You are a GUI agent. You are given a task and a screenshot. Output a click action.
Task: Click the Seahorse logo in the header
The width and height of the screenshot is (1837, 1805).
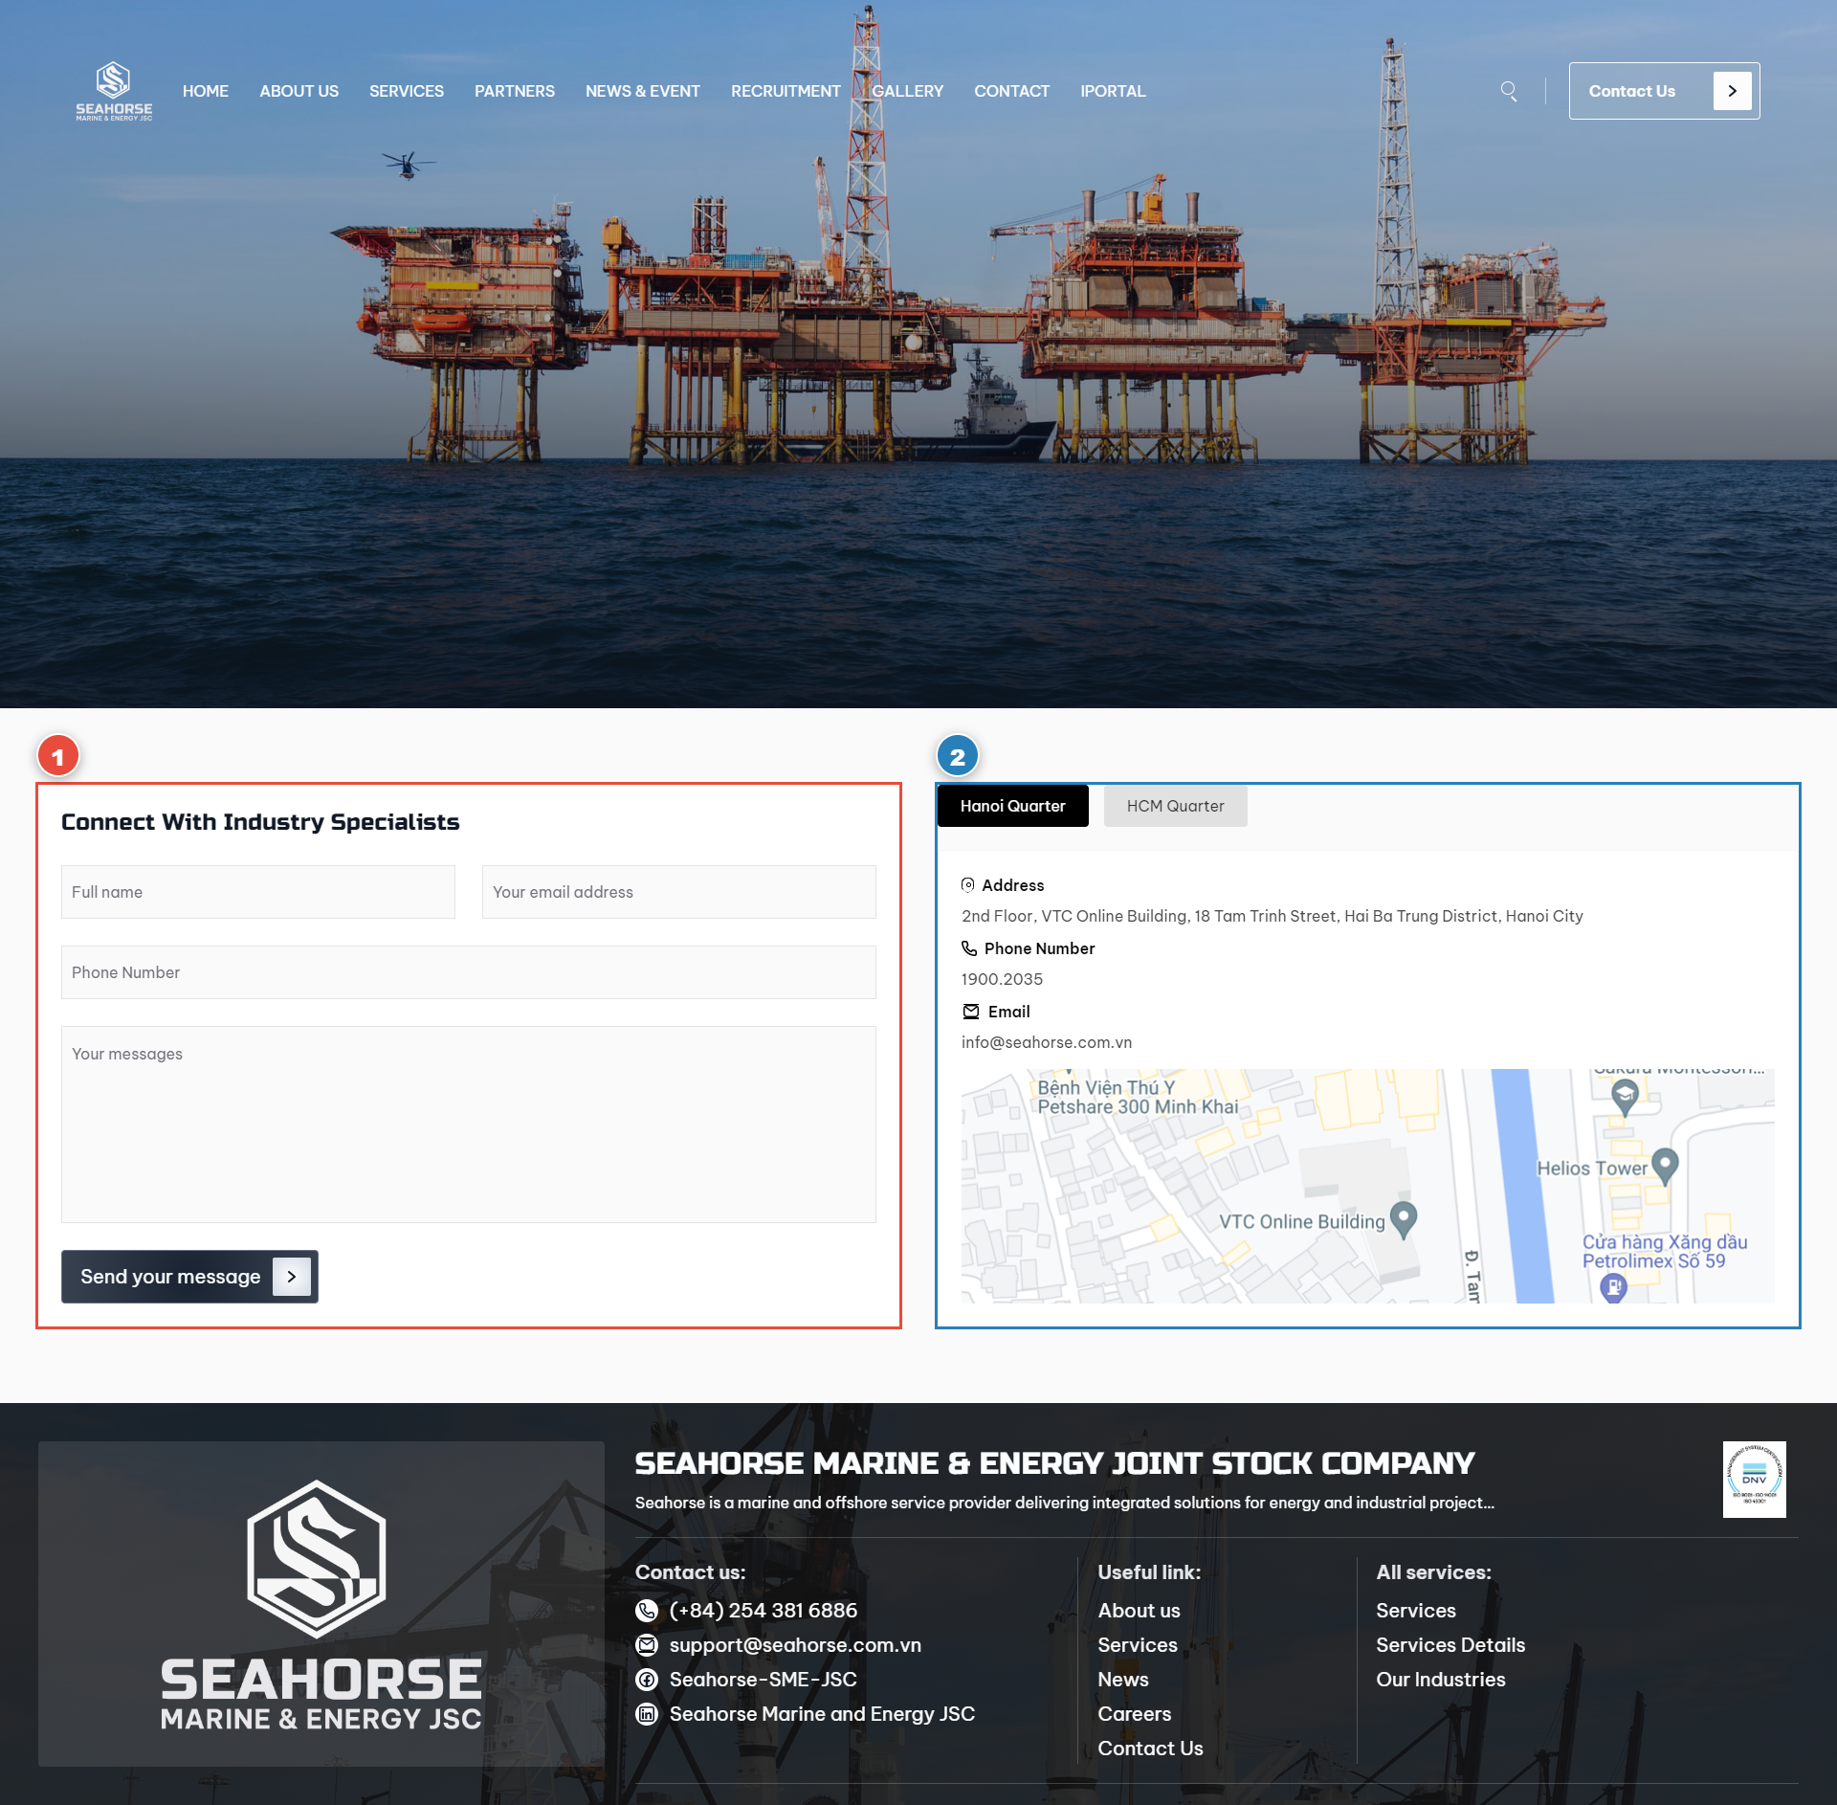(114, 91)
